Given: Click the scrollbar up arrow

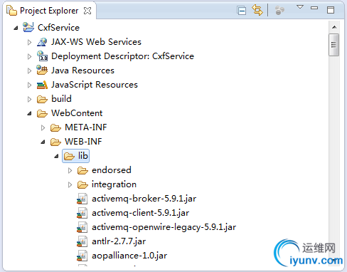Looking at the screenshot, I should point(334,27).
